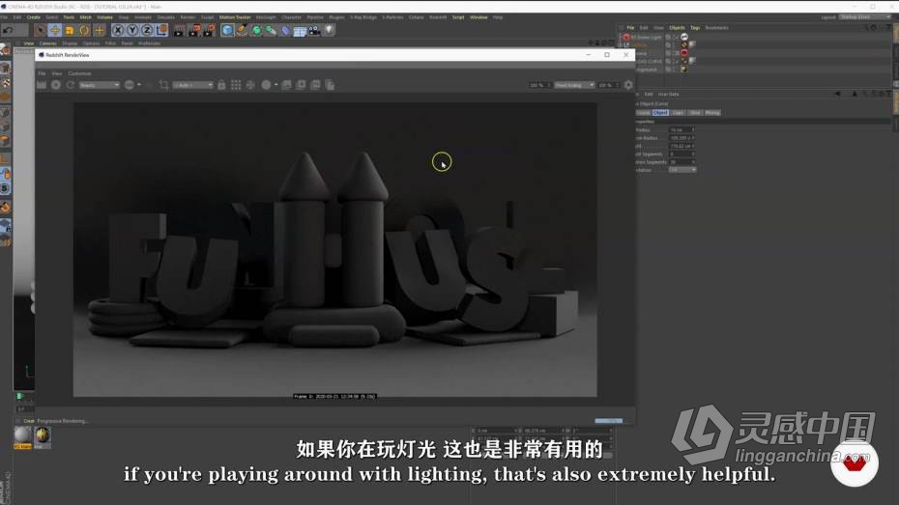Open the Orientation dropdown

coord(682,170)
